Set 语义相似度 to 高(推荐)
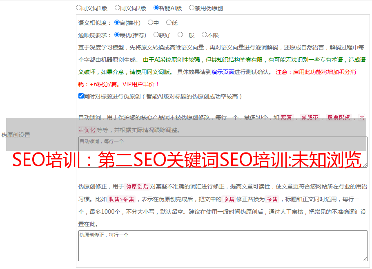Image resolution: width=372 pixels, height=269 pixels. click(x=117, y=23)
